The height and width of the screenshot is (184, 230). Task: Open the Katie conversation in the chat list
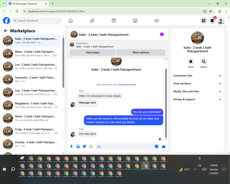(x=31, y=40)
